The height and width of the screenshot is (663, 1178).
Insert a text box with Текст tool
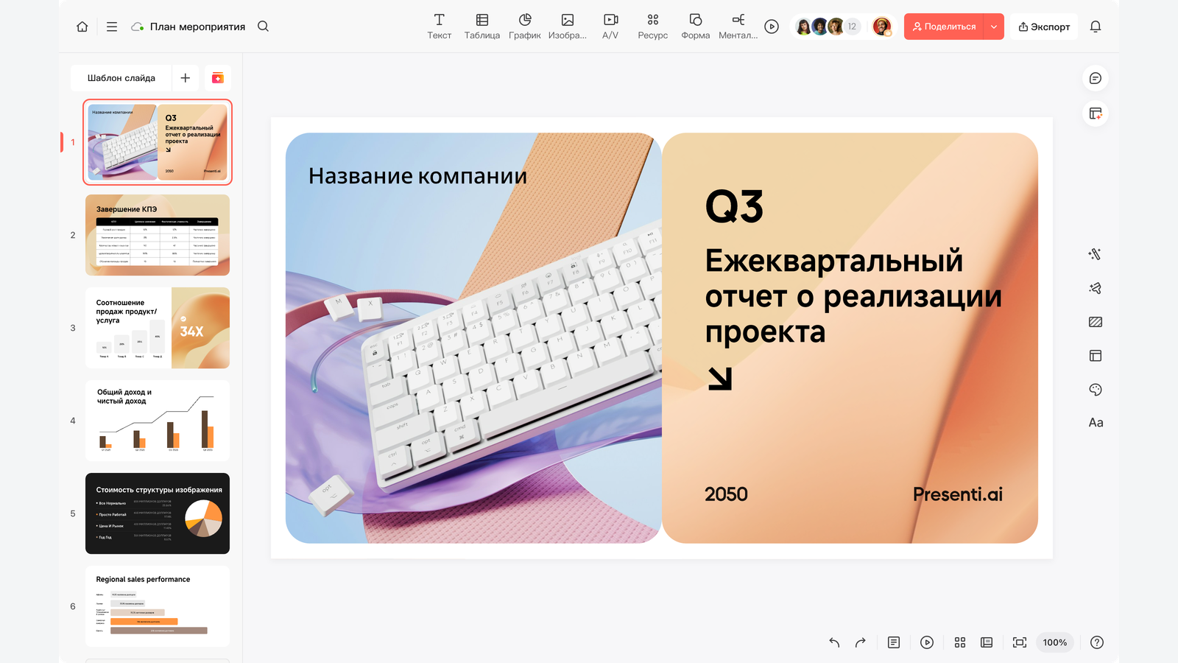(440, 27)
